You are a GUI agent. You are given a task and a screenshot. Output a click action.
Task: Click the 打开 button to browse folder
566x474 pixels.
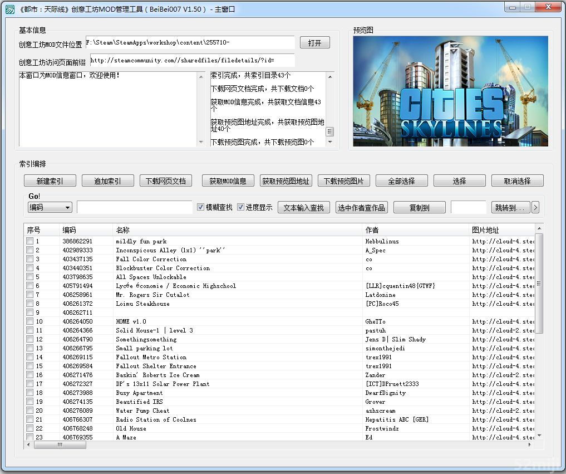(314, 43)
